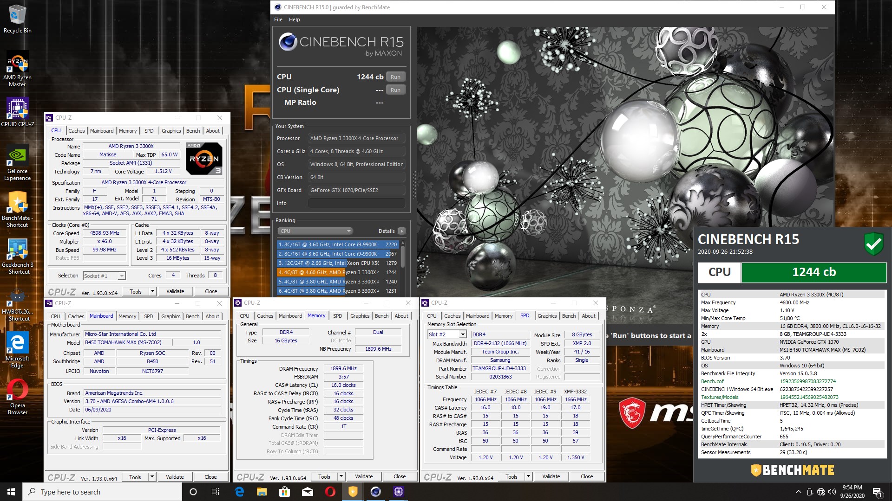Viewport: 892px width, 501px height.
Task: Click the Ryzen 3 logo in CPU-Z
Action: point(204,159)
